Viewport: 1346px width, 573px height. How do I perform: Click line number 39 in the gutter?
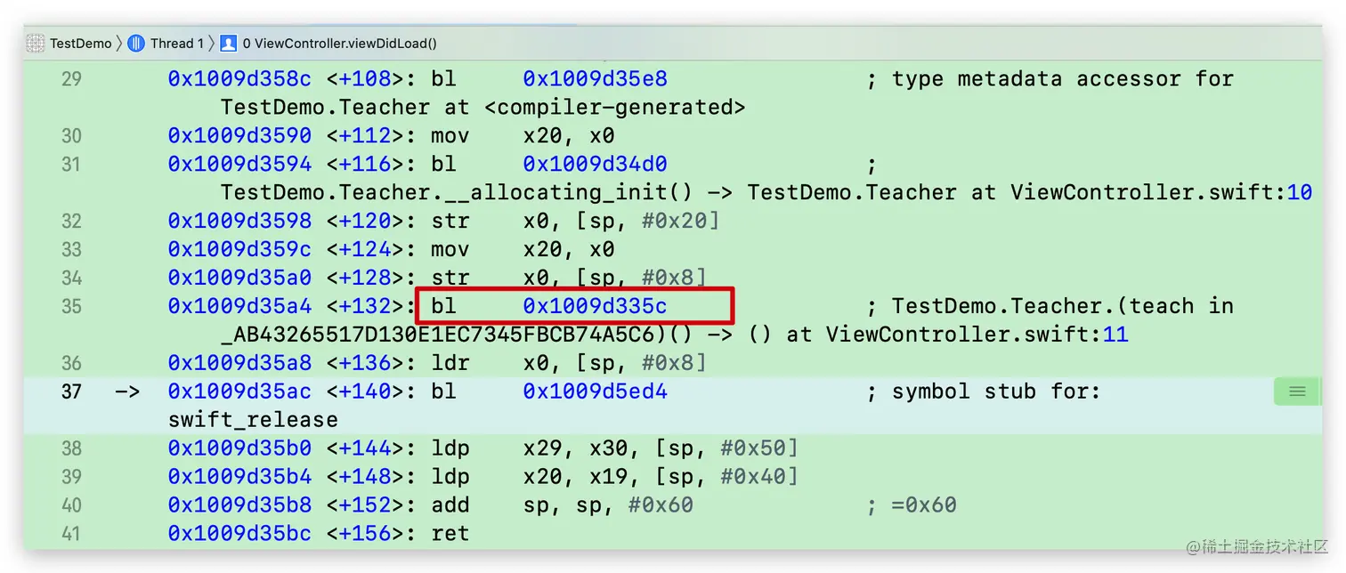pos(71,476)
